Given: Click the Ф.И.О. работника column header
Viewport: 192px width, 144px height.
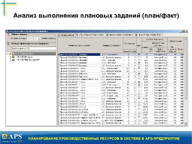Looking at the screenshot, I should tap(161, 50).
